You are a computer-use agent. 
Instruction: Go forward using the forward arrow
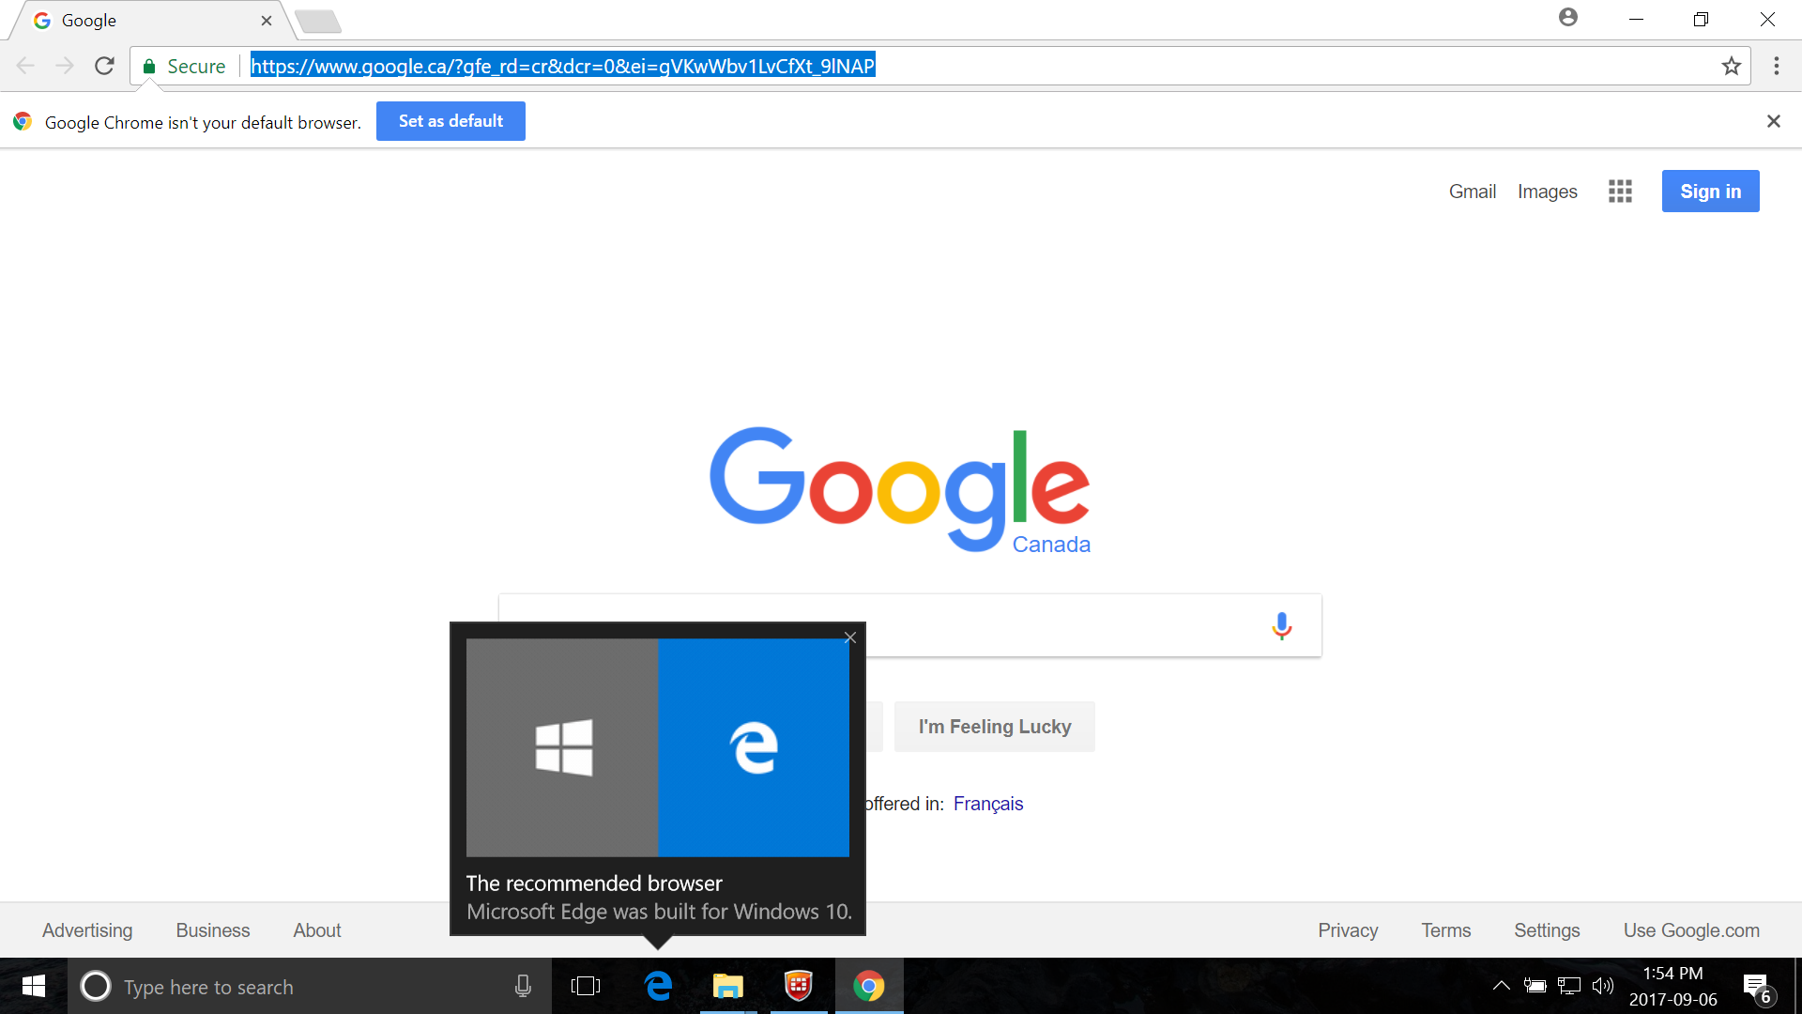point(65,66)
